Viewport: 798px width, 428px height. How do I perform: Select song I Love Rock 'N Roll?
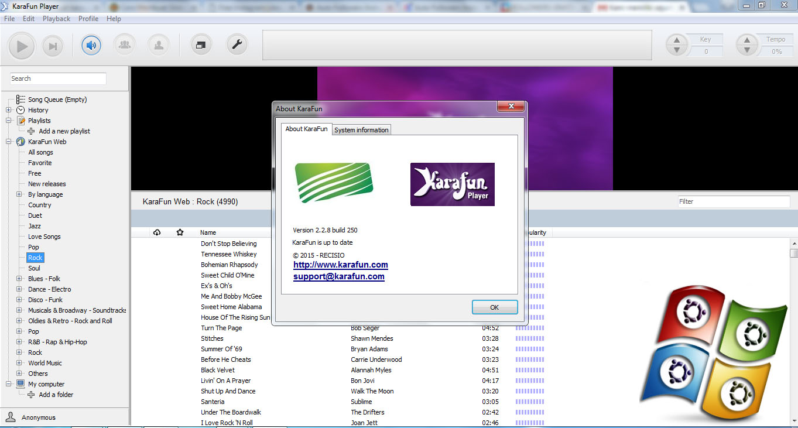227,423
